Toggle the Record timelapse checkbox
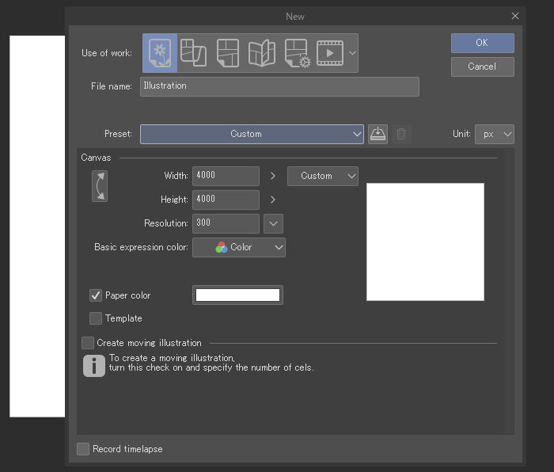 pos(83,449)
